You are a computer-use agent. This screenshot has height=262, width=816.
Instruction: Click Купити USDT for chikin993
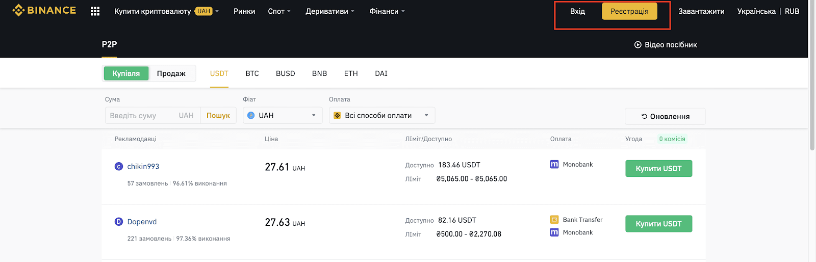pyautogui.click(x=658, y=169)
